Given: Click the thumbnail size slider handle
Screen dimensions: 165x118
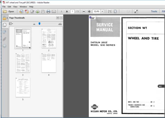Looking at the screenshot, I should coord(39,24).
